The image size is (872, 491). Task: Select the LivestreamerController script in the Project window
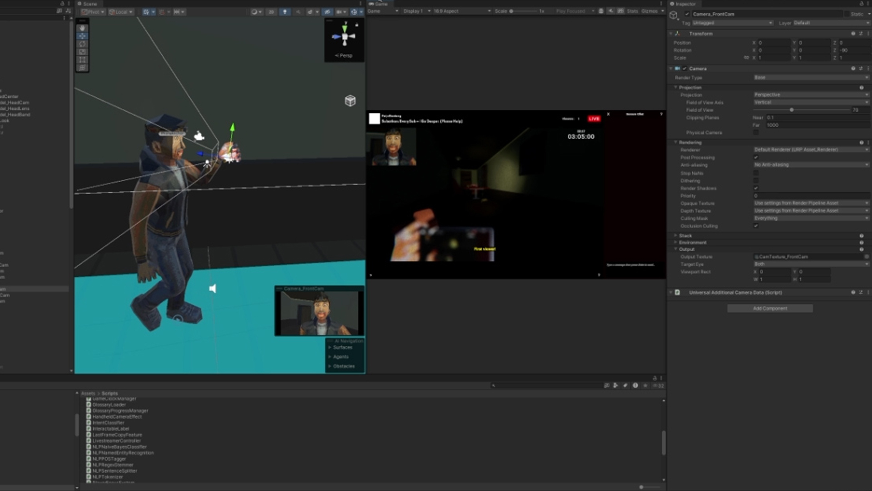(x=116, y=441)
